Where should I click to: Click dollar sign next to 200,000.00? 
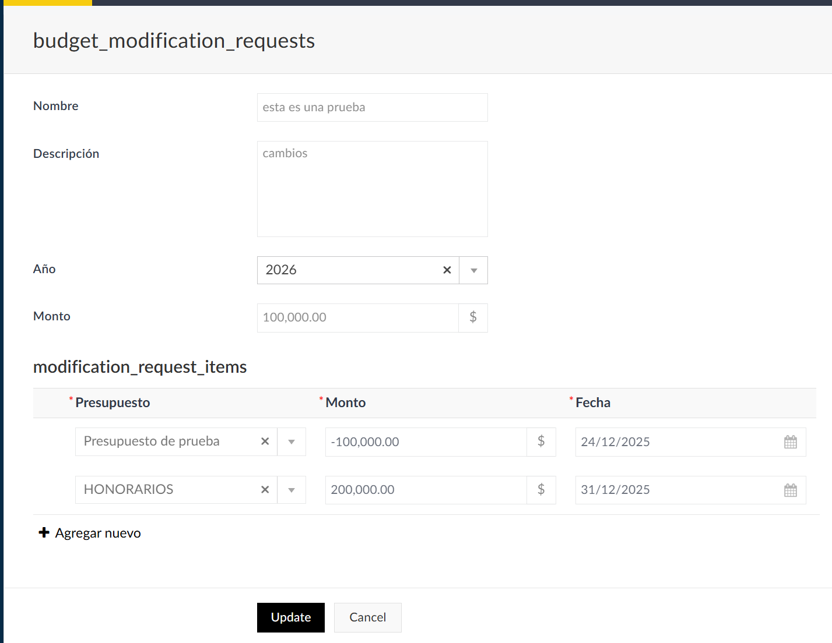pos(541,490)
